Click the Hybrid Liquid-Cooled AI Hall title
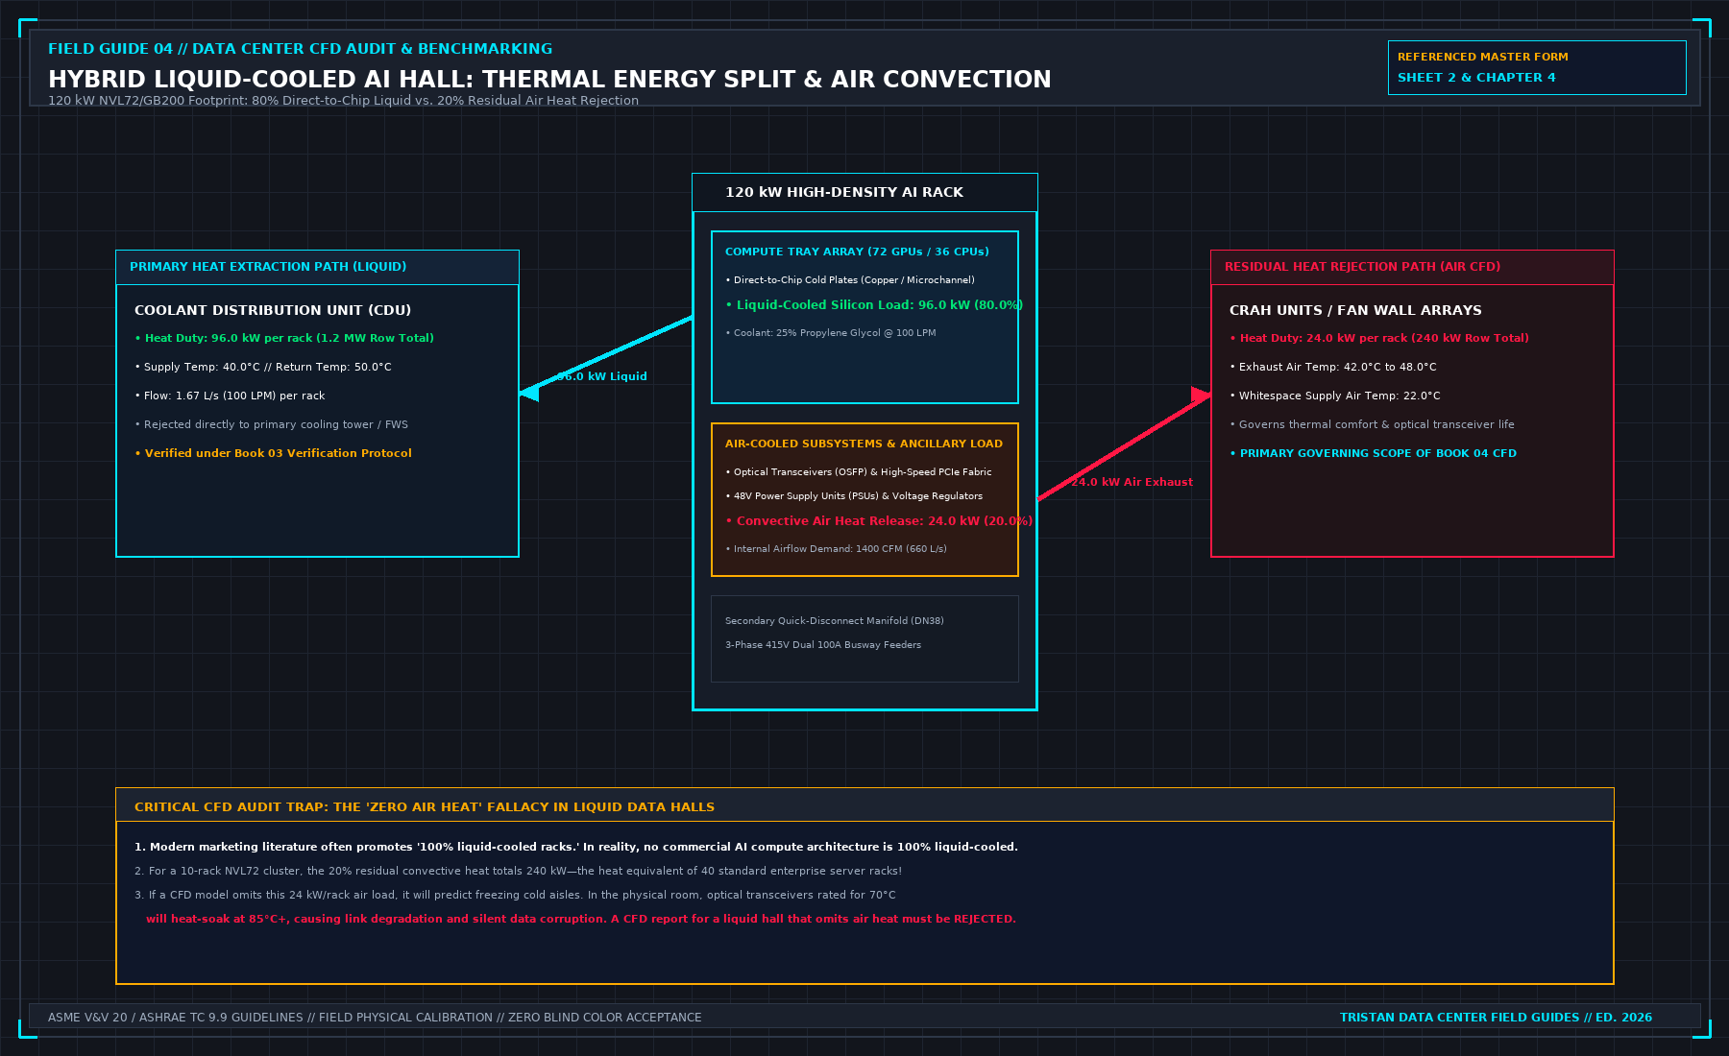Viewport: 1729px width, 1056px height. 549,80
